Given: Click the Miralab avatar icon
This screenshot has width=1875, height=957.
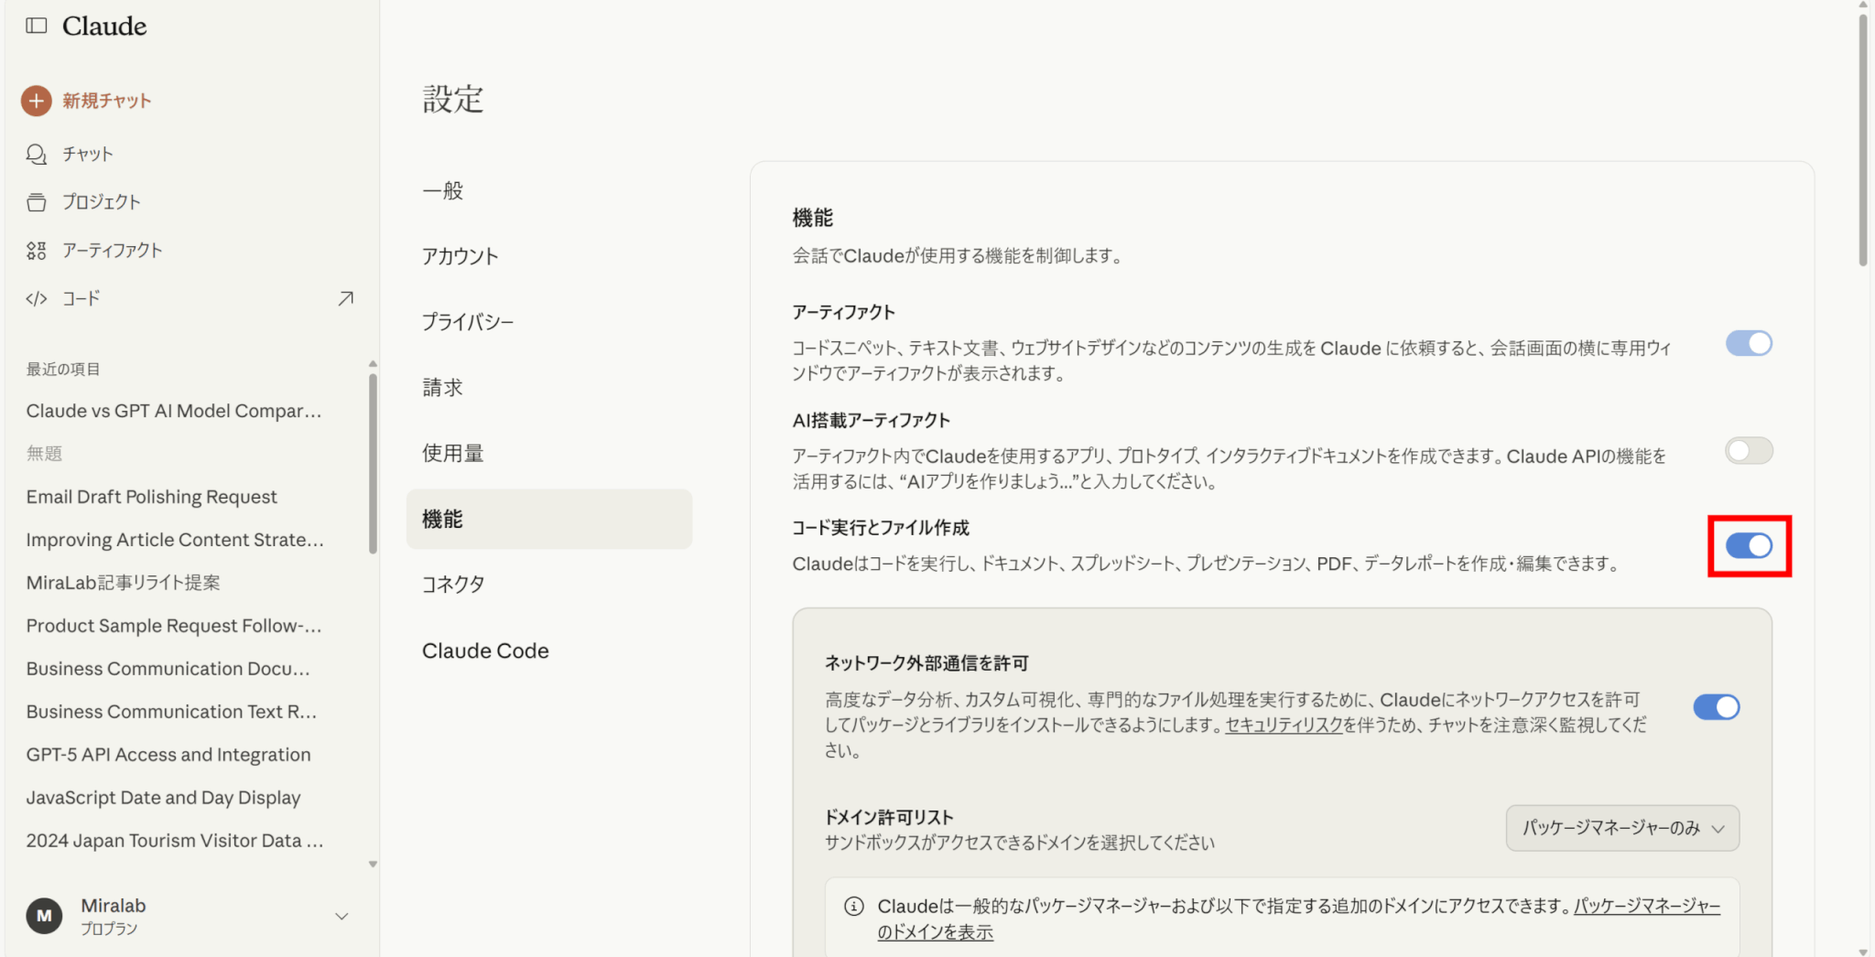Looking at the screenshot, I should click(x=44, y=916).
